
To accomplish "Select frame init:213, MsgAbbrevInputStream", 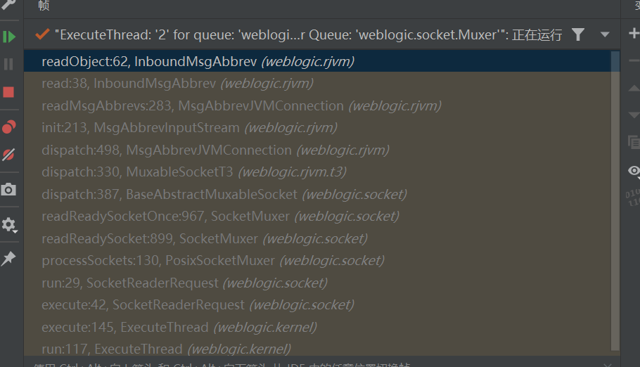I will (x=318, y=128).
